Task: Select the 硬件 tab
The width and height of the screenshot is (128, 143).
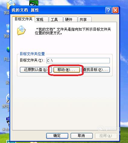Action: click(70, 19)
